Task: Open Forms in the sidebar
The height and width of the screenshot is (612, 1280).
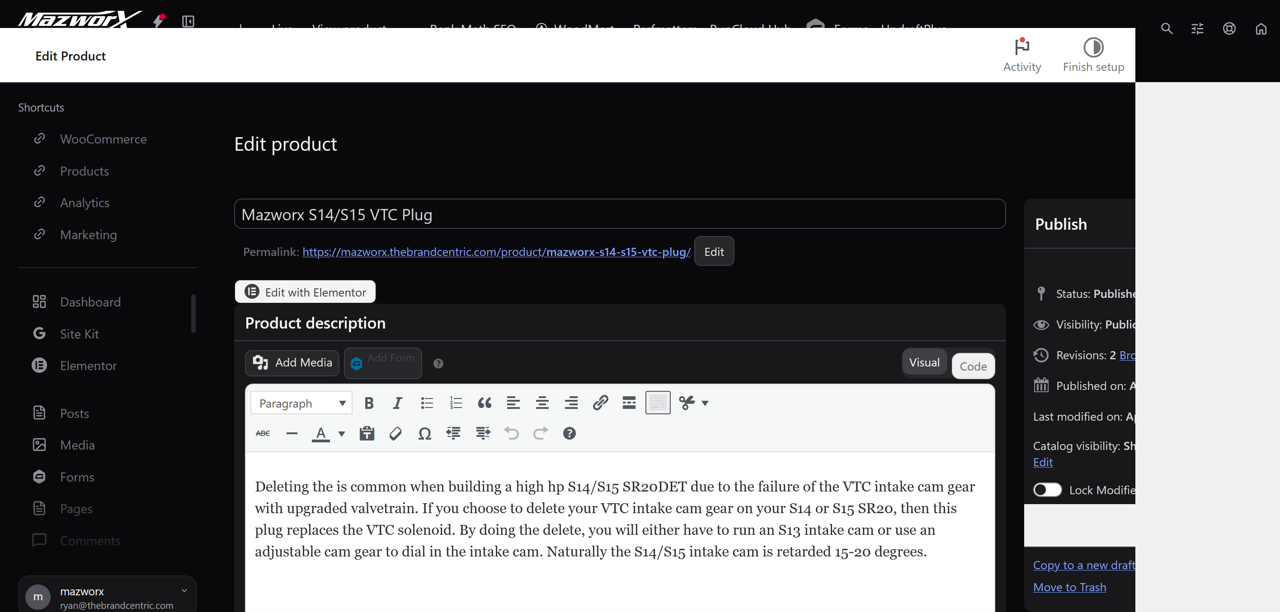Action: point(76,477)
